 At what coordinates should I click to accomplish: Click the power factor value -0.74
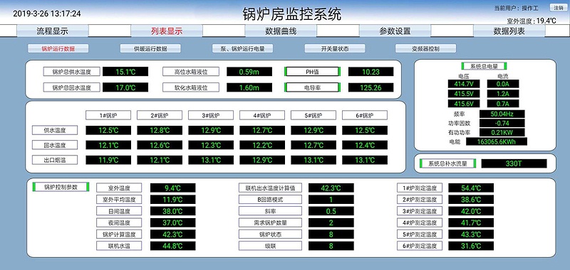click(502, 123)
